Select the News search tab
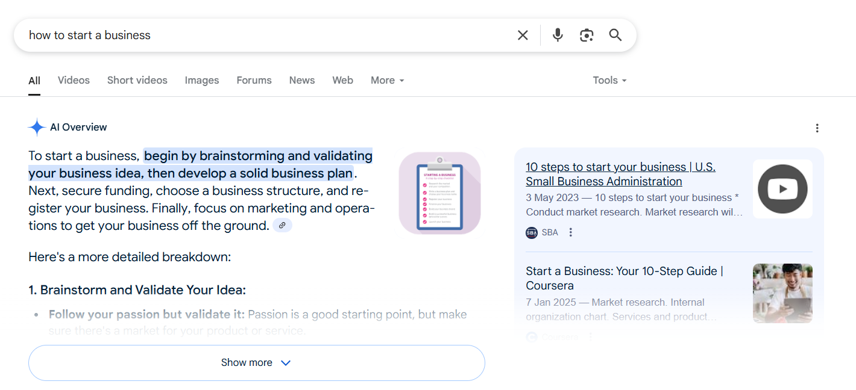 pyautogui.click(x=301, y=79)
